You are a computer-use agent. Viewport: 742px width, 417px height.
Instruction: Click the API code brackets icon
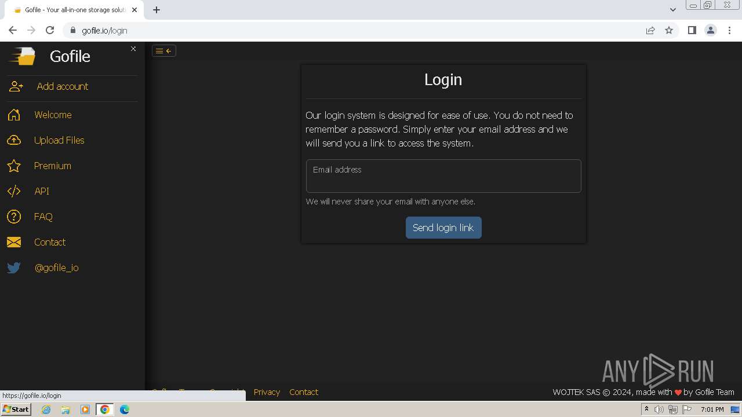coord(14,191)
